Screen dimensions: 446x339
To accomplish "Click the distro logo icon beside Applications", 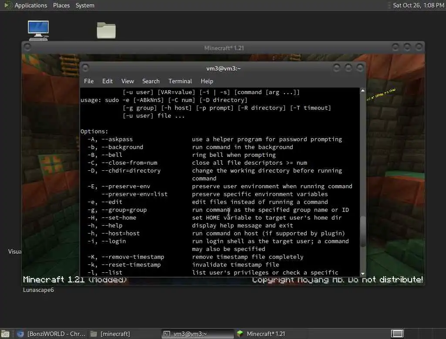I will 8,5.
